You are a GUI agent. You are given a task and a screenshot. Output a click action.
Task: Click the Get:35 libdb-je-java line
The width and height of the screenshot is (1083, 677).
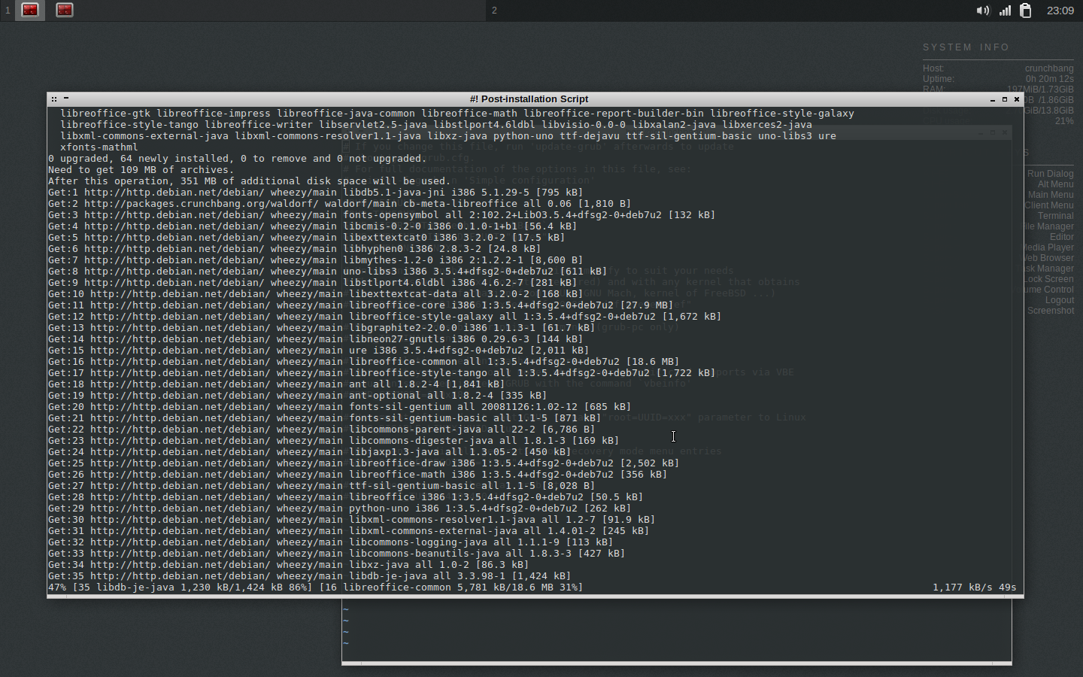pos(310,576)
